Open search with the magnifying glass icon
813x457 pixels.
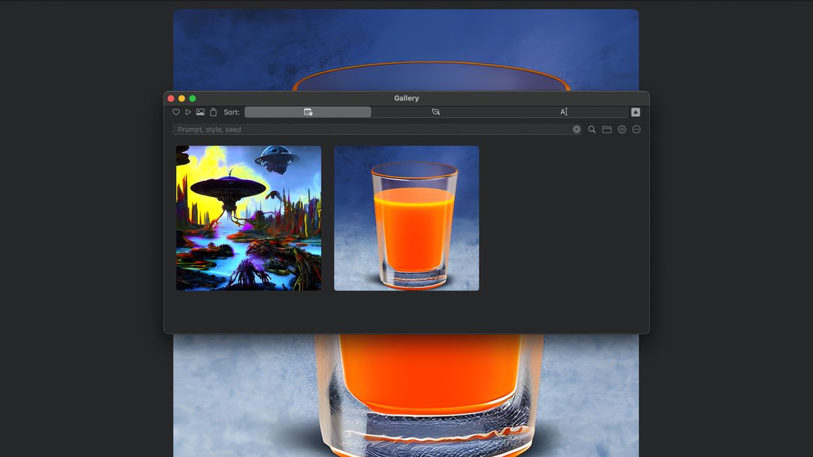591,129
